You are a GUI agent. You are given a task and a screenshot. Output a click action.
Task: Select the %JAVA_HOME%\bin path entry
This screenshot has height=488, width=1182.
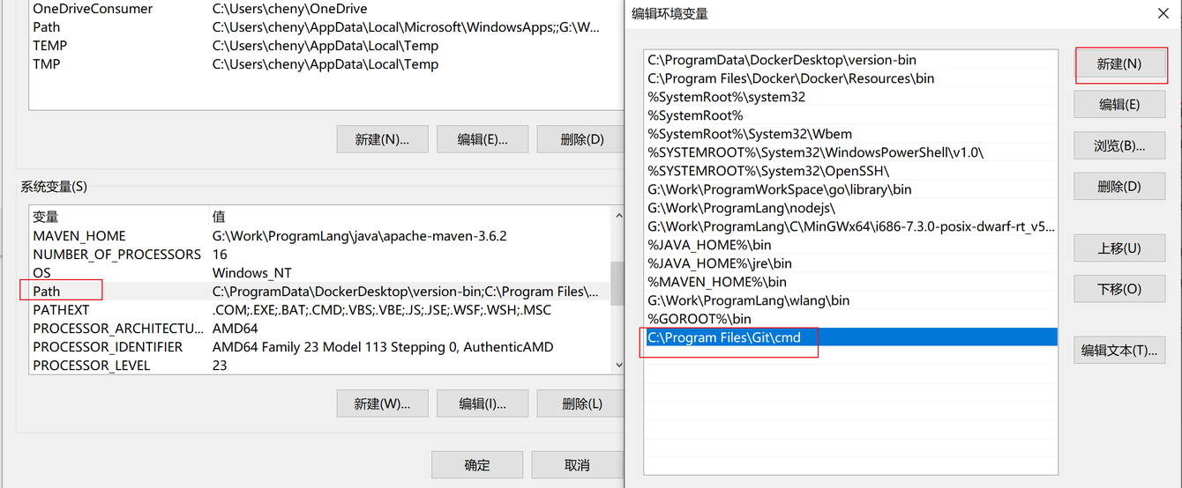pos(709,245)
